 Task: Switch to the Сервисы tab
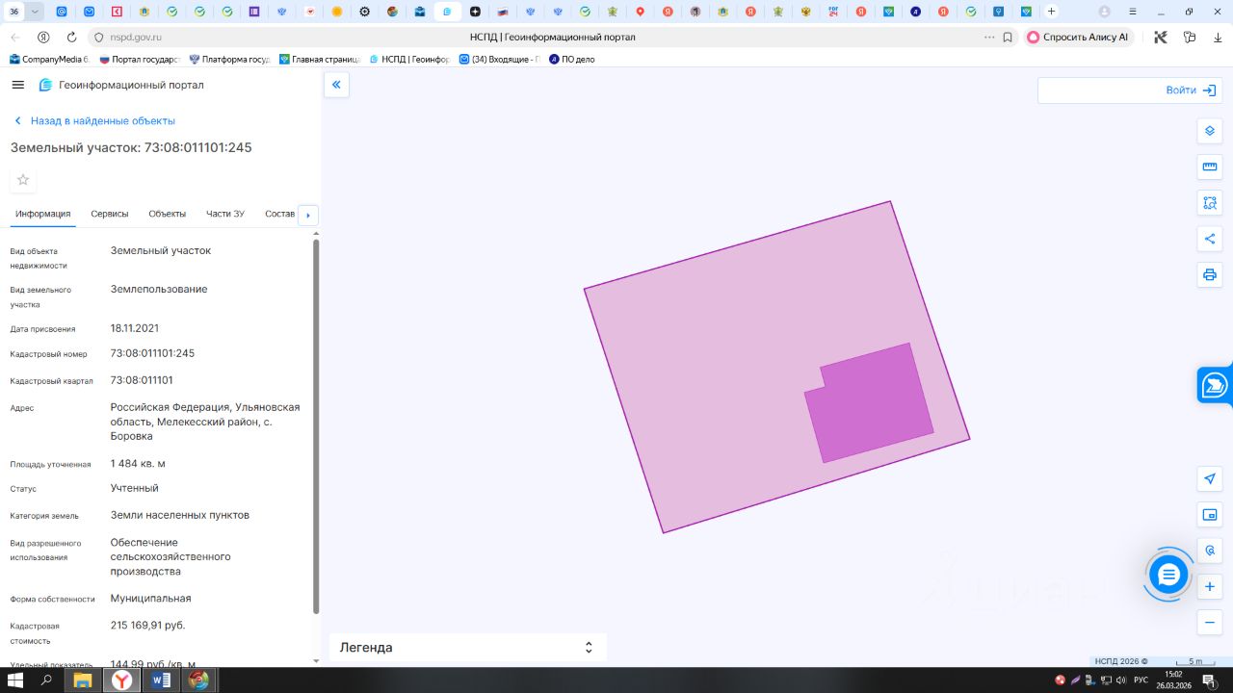tap(109, 214)
